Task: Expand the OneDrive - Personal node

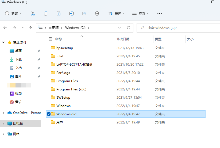Action: pyautogui.click(x=3, y=113)
